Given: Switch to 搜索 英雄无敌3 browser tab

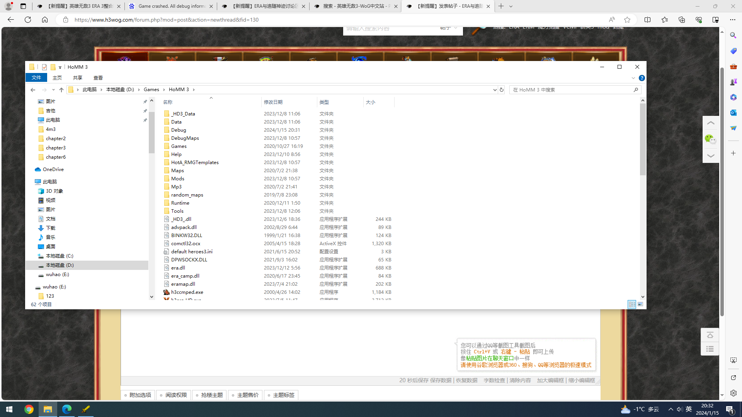Looking at the screenshot, I should click(355, 6).
